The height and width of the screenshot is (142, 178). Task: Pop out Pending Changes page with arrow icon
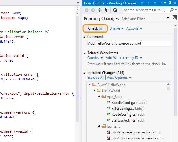coord(174,19)
